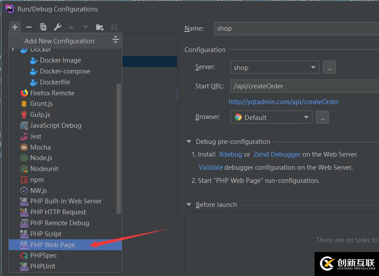
Task: Click the move-to-folder toolbar icon
Action: pyautogui.click(x=99, y=27)
